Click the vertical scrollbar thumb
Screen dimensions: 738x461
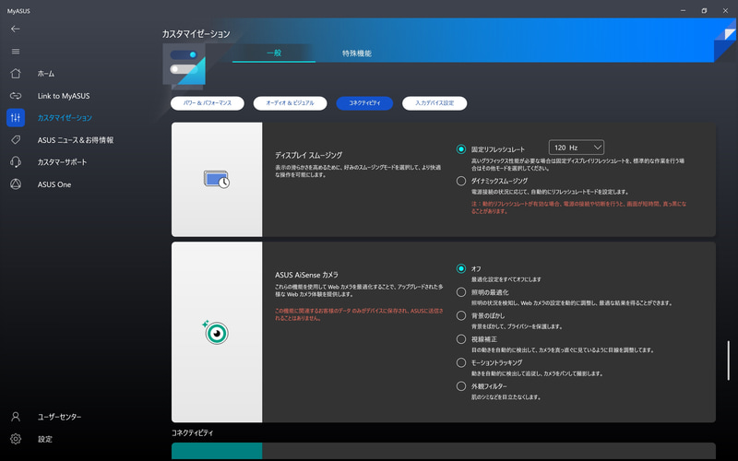[728, 361]
